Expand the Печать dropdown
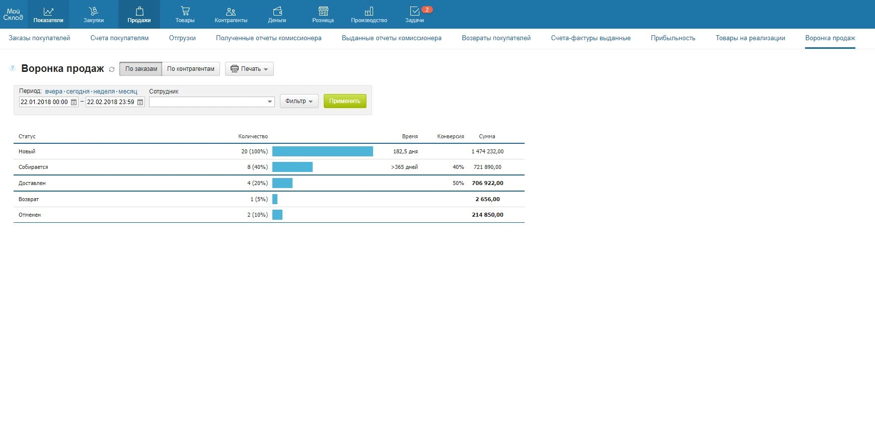875x444 pixels. [249, 69]
